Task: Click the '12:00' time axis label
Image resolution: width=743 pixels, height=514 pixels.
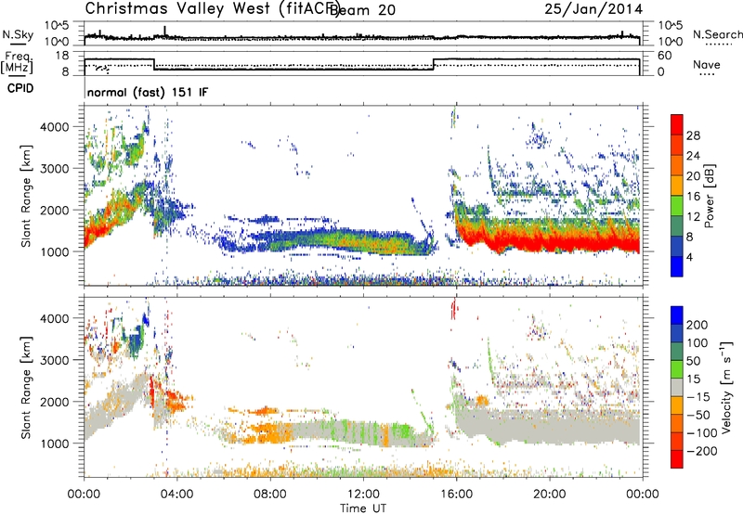Action: (x=363, y=495)
